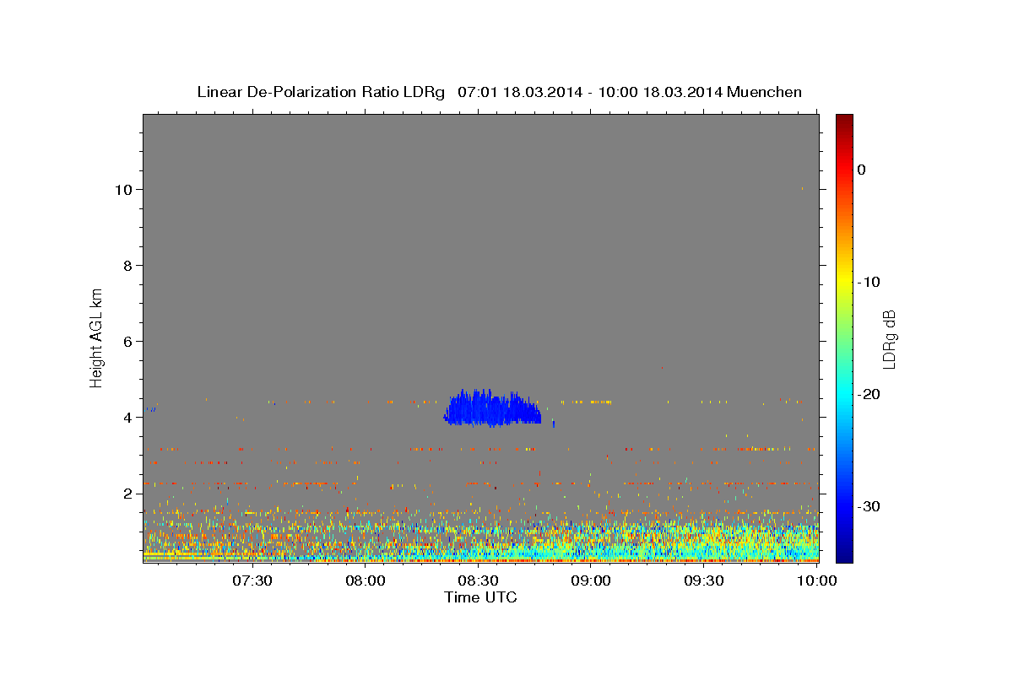Image resolution: width=1013 pixels, height=675 pixels.
Task: Click the colorbar value 0
Action: 861,170
